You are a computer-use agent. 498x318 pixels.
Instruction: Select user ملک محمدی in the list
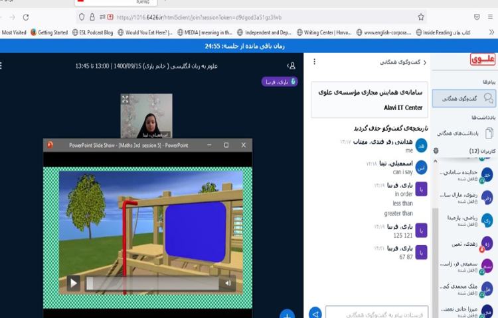click(x=465, y=289)
